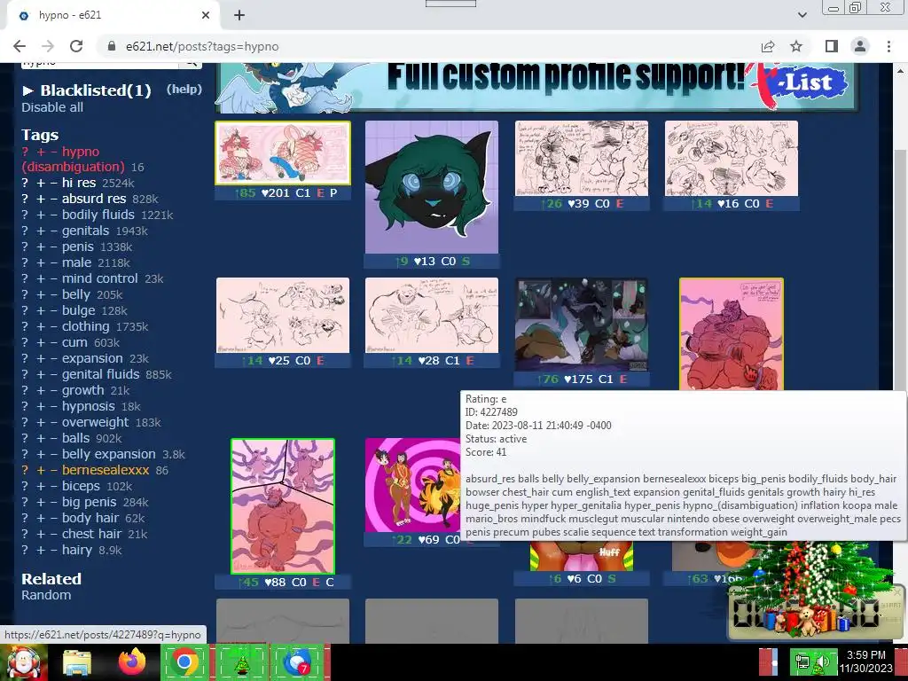Close the 'hypno - e621' tab
The height and width of the screenshot is (681, 908).
(206, 15)
